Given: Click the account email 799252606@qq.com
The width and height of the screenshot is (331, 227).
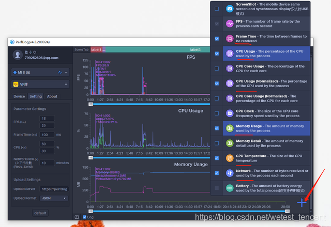Looking at the screenshot, I should tap(41, 58).
